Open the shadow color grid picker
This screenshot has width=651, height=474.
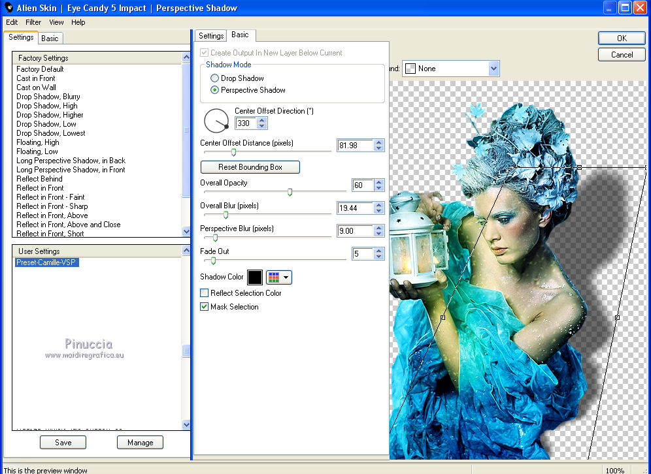(x=273, y=277)
